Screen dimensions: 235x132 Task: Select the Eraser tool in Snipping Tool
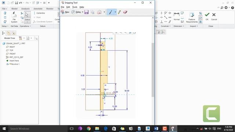coord(125,12)
